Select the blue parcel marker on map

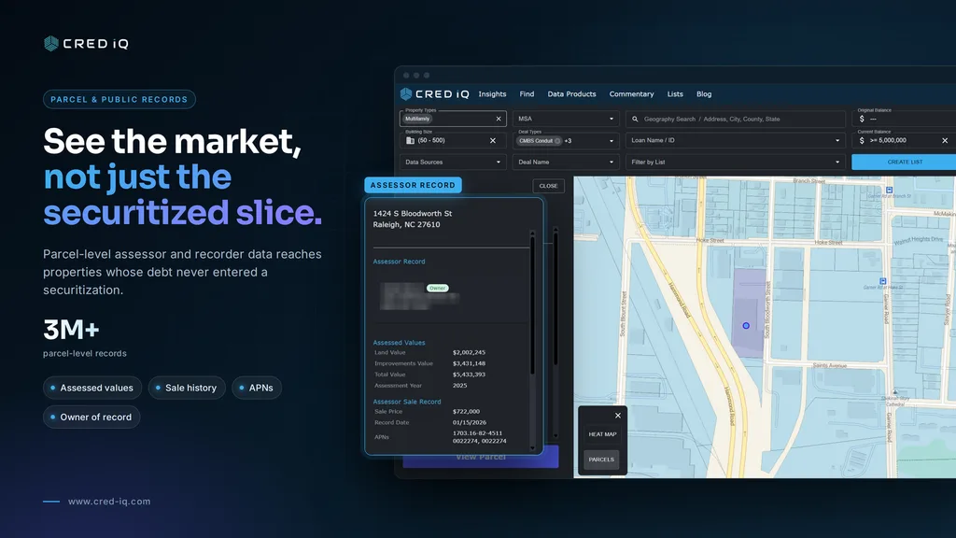click(746, 326)
